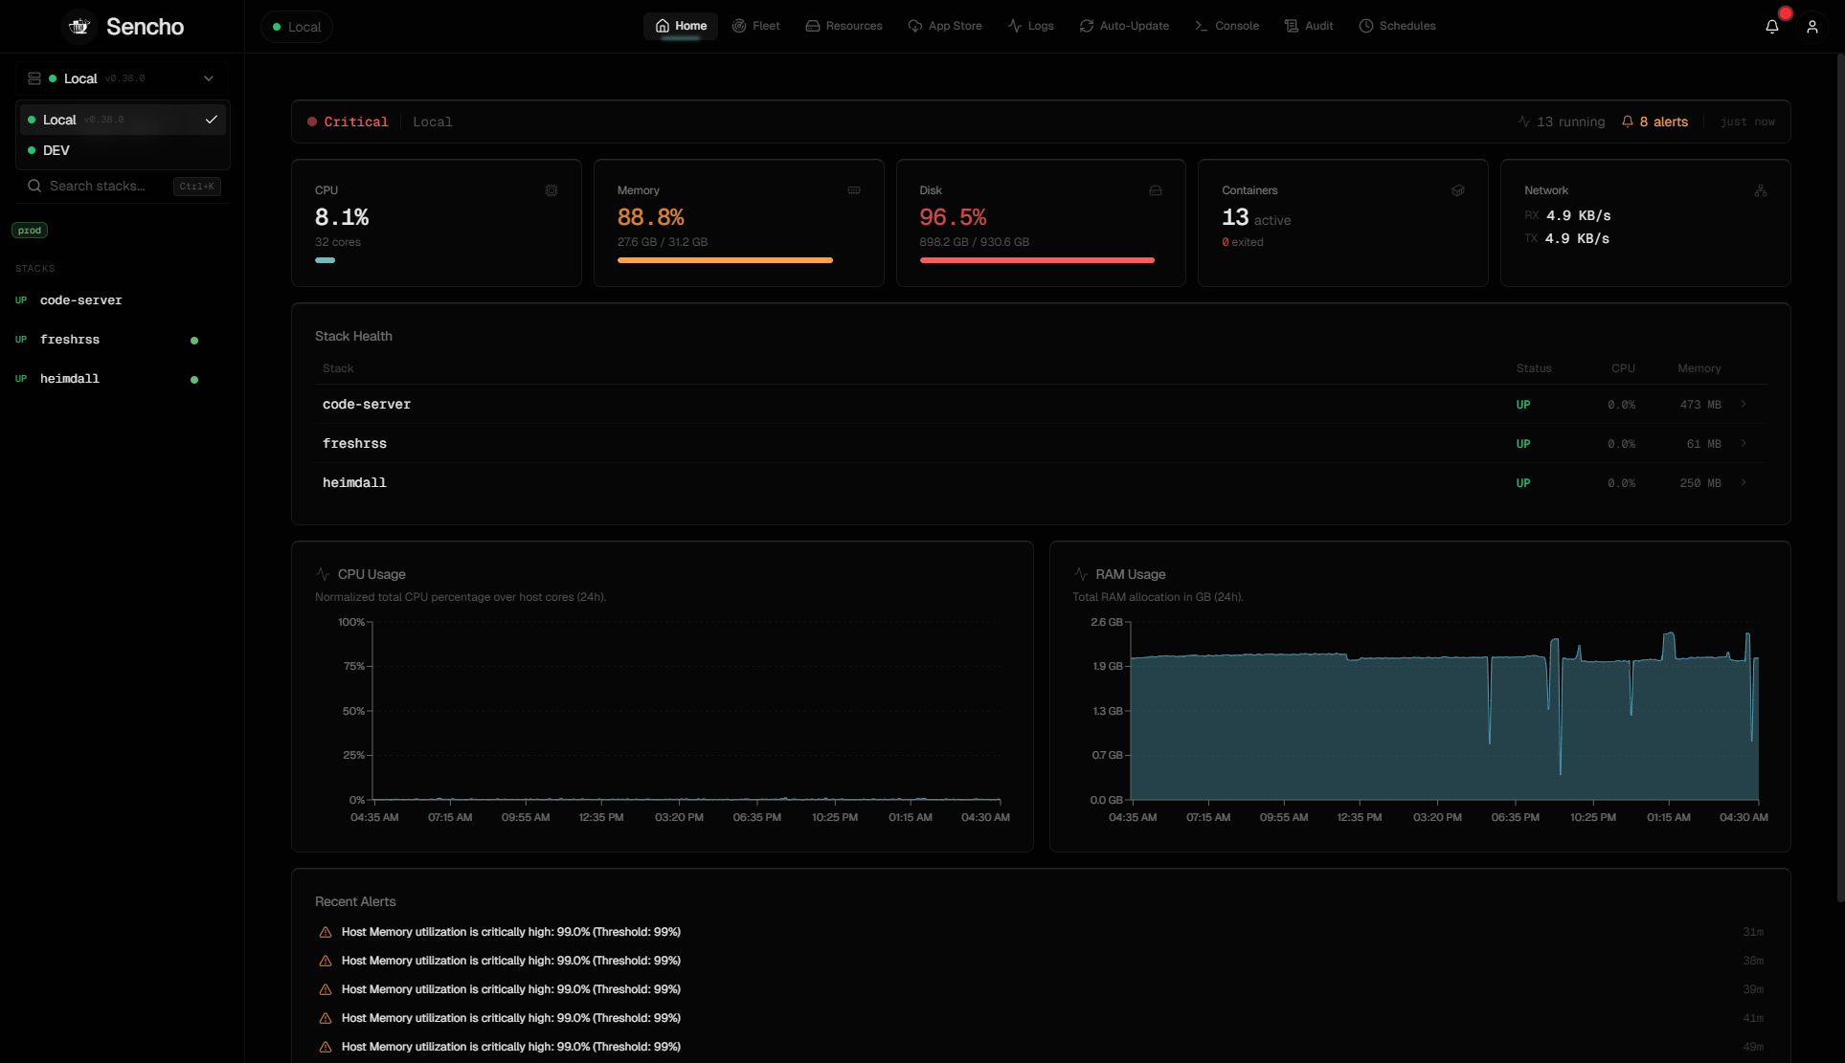Click the warning icon on the 41m alert

[326, 1018]
